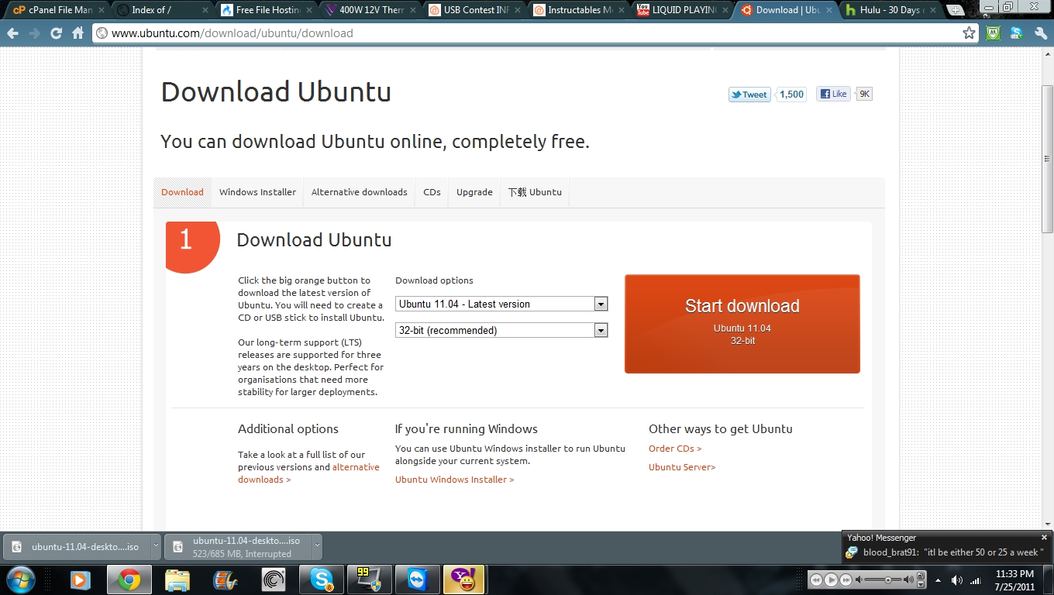This screenshot has height=595, width=1054.
Task: Open Skype from the taskbar
Action: coord(322,580)
